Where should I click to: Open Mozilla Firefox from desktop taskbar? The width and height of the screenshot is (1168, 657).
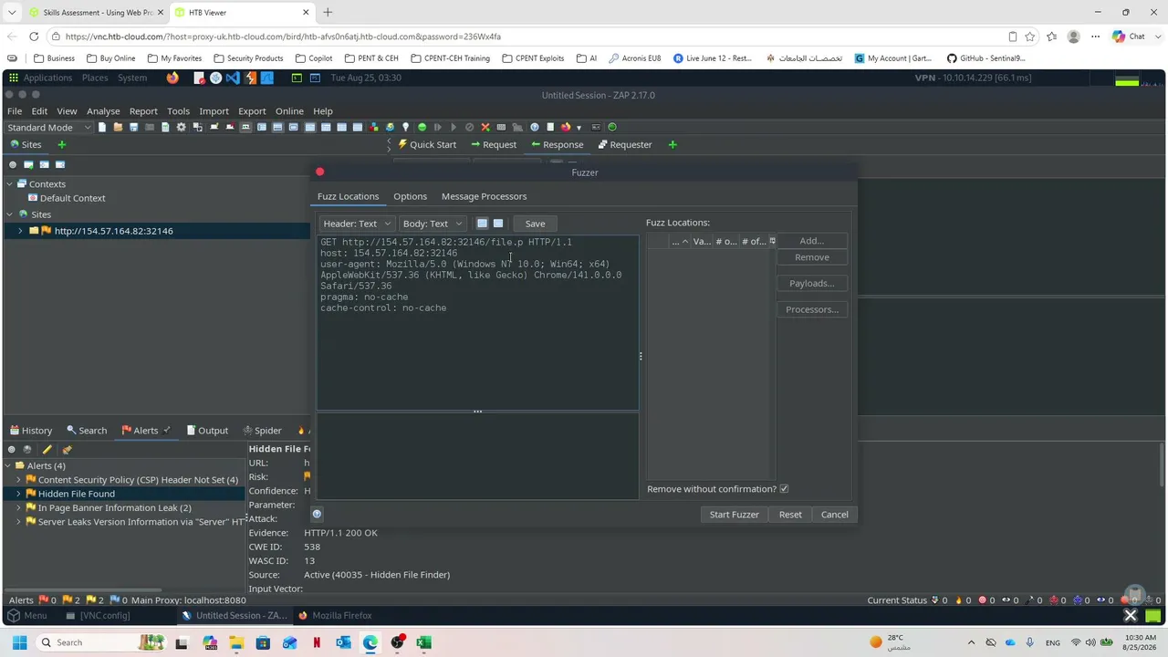pos(335,616)
